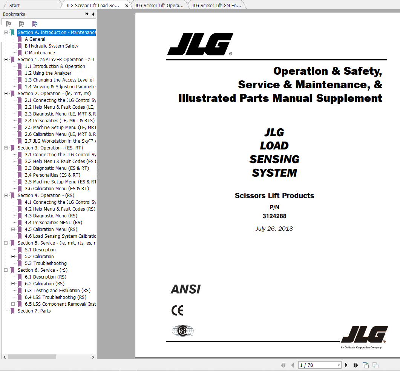The height and width of the screenshot is (371, 400).
Task: Collapse Section 1. aNALYZER Operation bookmark
Action: coord(6,60)
